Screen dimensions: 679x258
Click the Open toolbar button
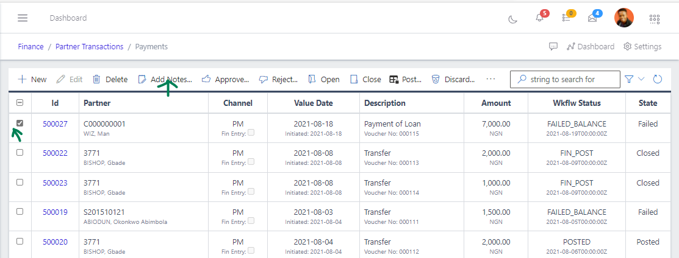pos(323,80)
